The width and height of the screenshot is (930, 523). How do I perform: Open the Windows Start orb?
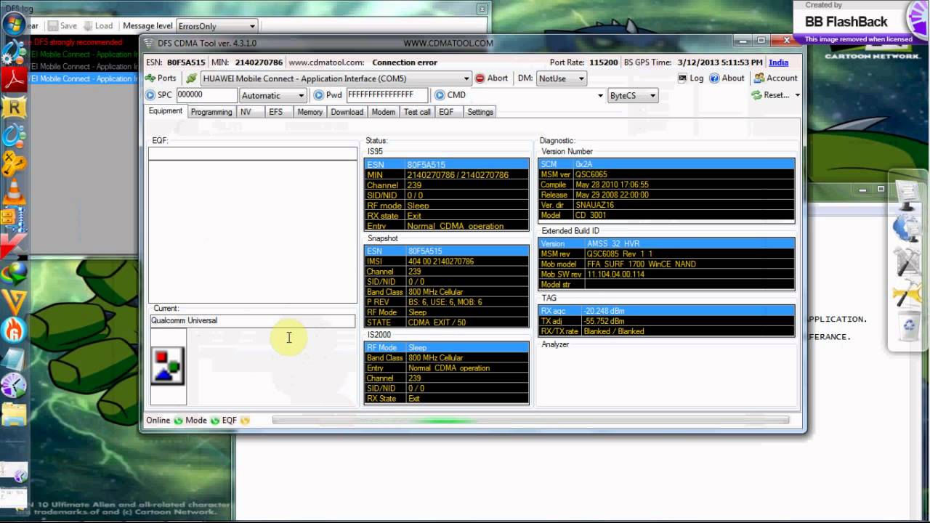(x=13, y=24)
